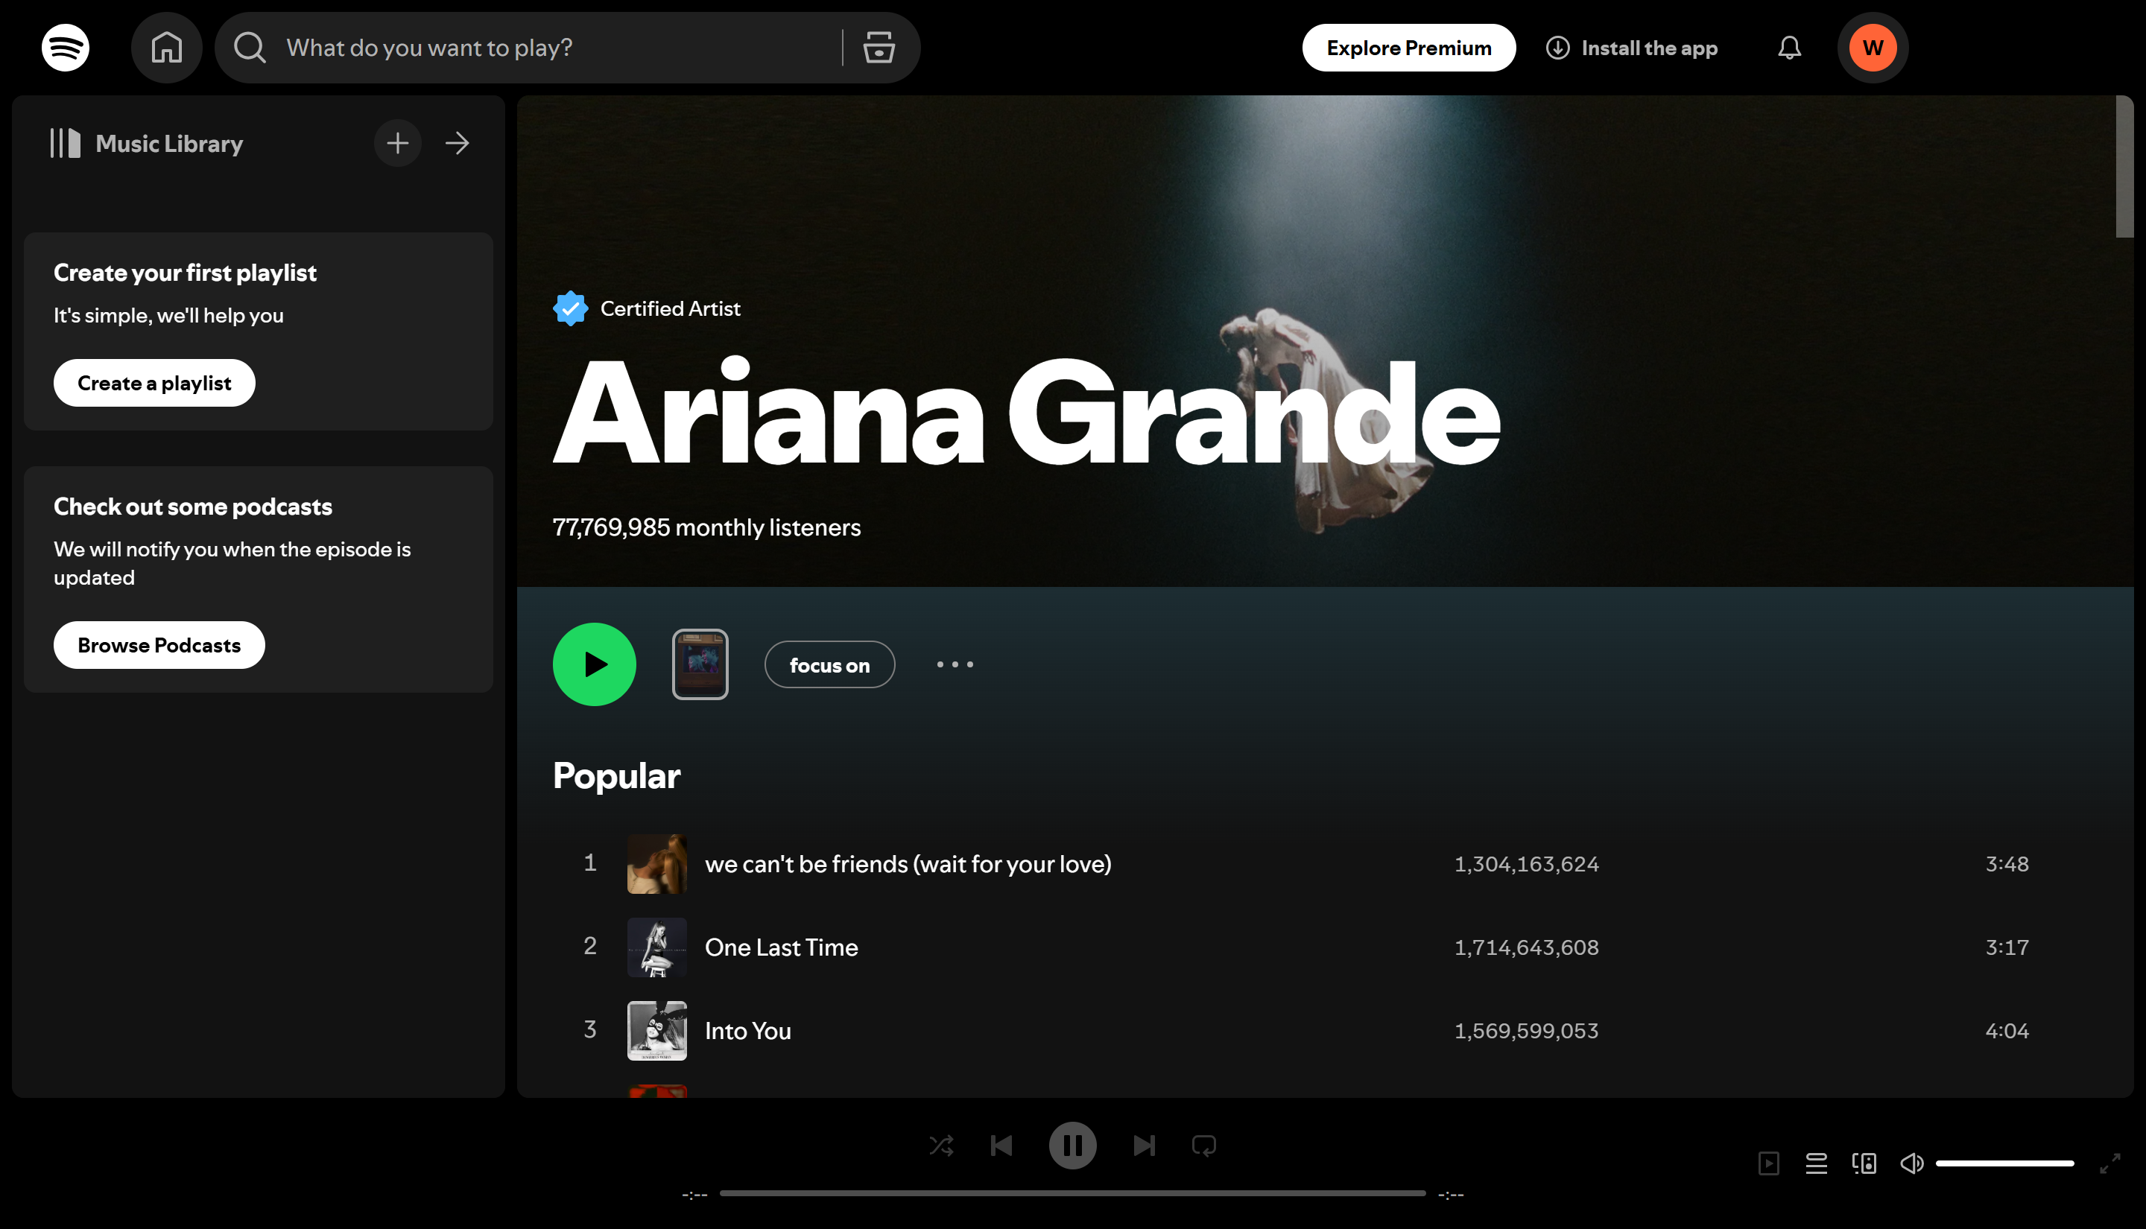The width and height of the screenshot is (2146, 1229).
Task: Open more options three dots menu
Action: tap(955, 664)
